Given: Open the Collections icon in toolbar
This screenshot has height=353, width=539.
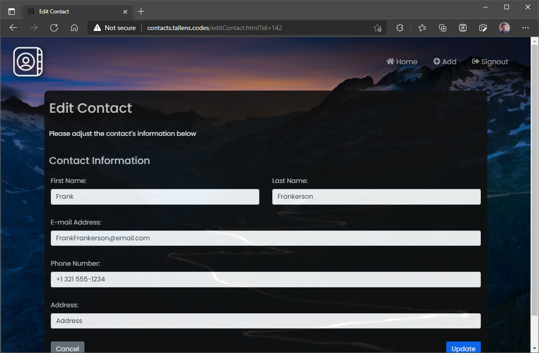Looking at the screenshot, I should [x=443, y=28].
